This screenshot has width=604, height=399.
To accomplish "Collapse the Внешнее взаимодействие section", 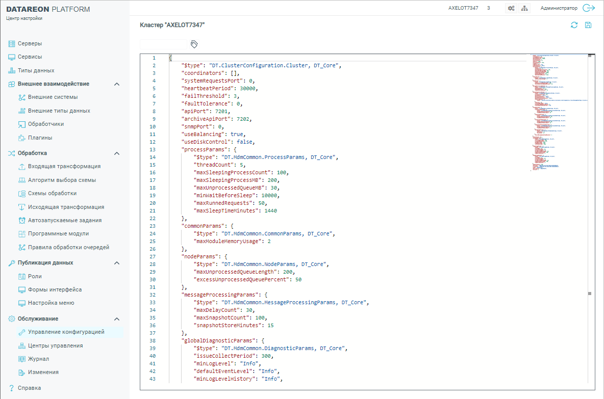I will [x=117, y=84].
